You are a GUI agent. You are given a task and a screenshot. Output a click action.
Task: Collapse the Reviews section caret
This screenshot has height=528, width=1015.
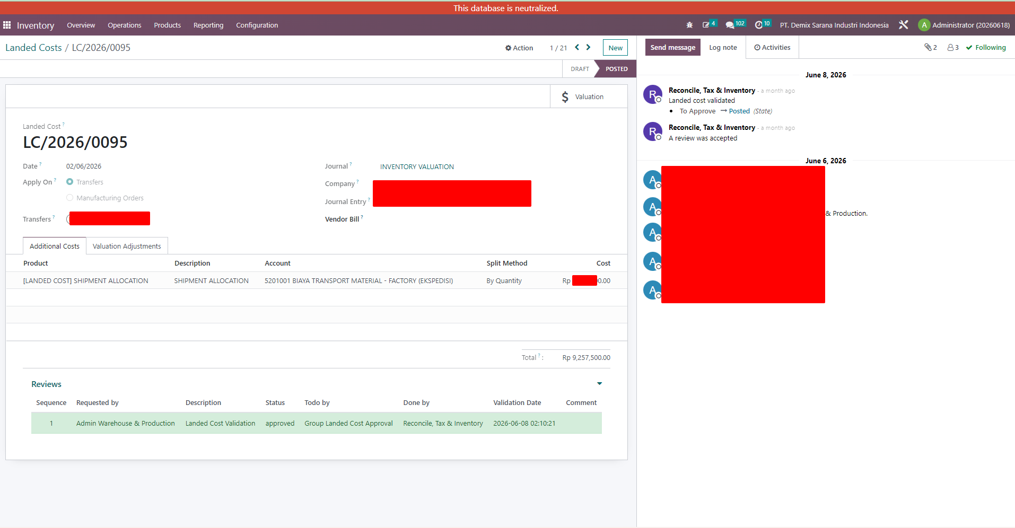click(x=599, y=384)
